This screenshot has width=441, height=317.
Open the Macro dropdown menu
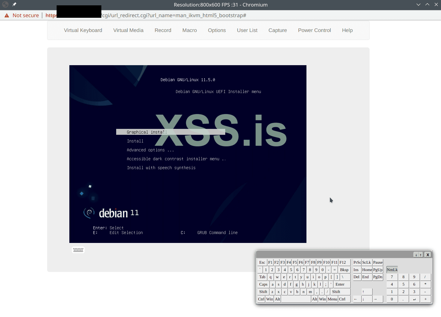tap(189, 30)
